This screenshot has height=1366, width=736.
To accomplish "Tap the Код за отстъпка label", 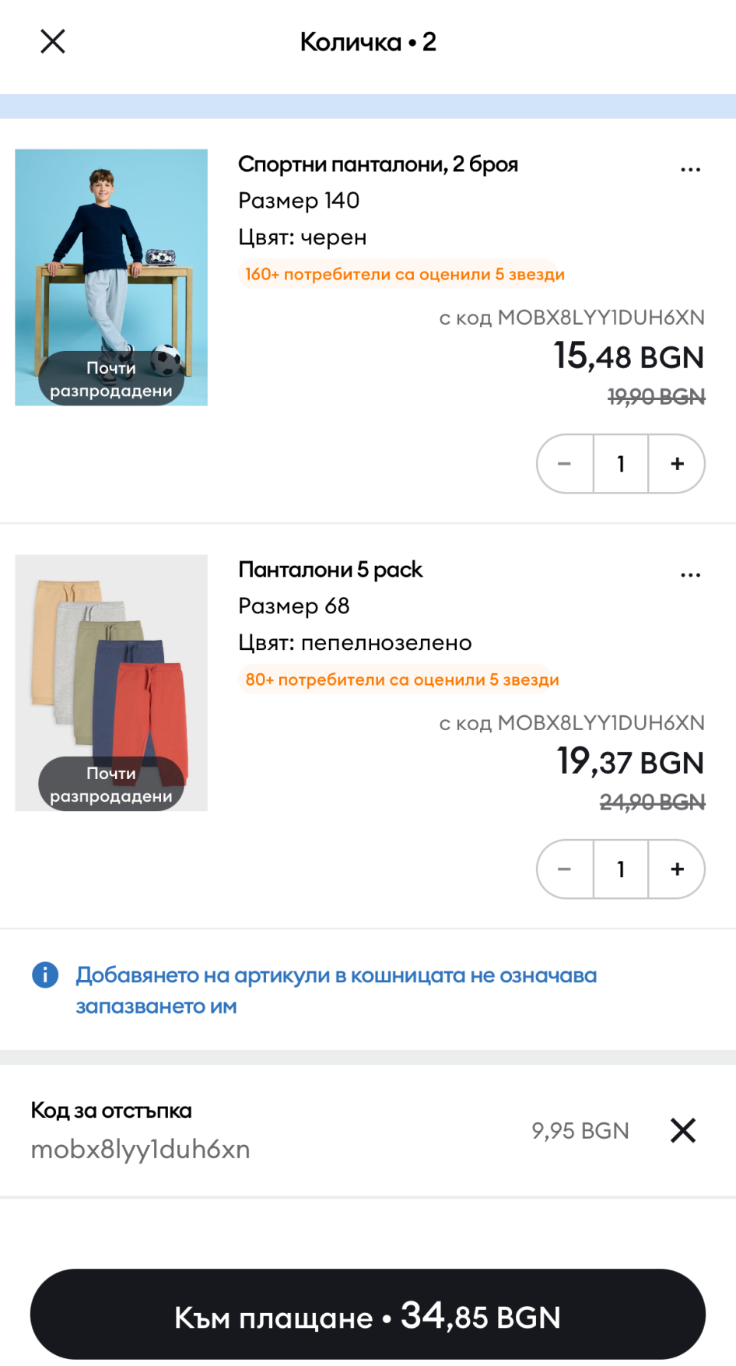I will (111, 1111).
